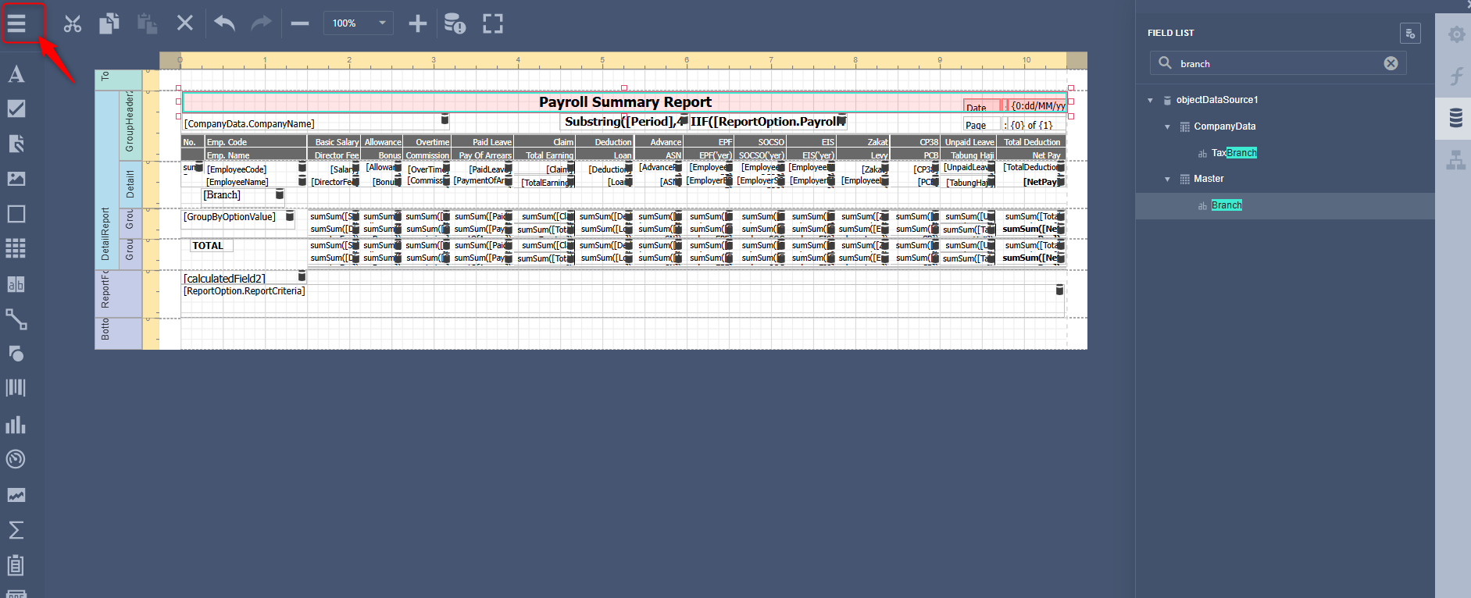1471x598 pixels.
Task: Click the Cut scissors icon
Action: (73, 23)
